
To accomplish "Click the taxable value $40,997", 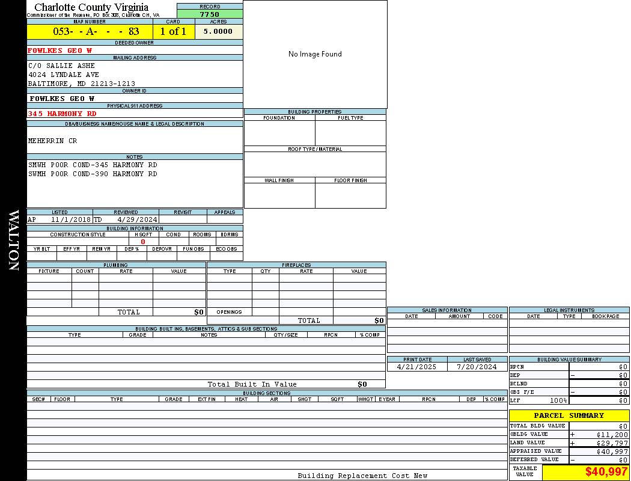I will 606,473.
